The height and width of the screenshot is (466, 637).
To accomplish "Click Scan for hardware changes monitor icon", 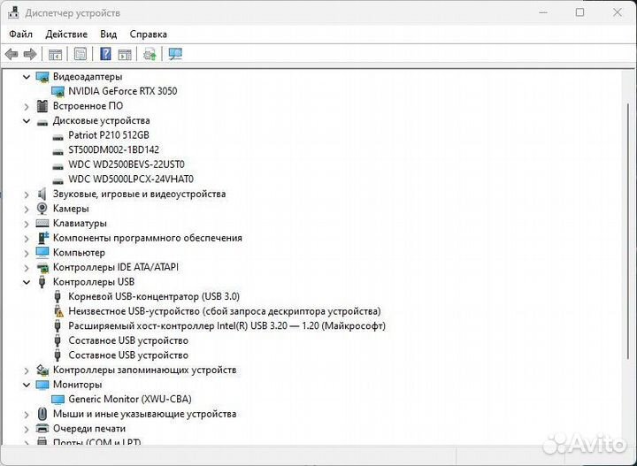I will point(175,54).
